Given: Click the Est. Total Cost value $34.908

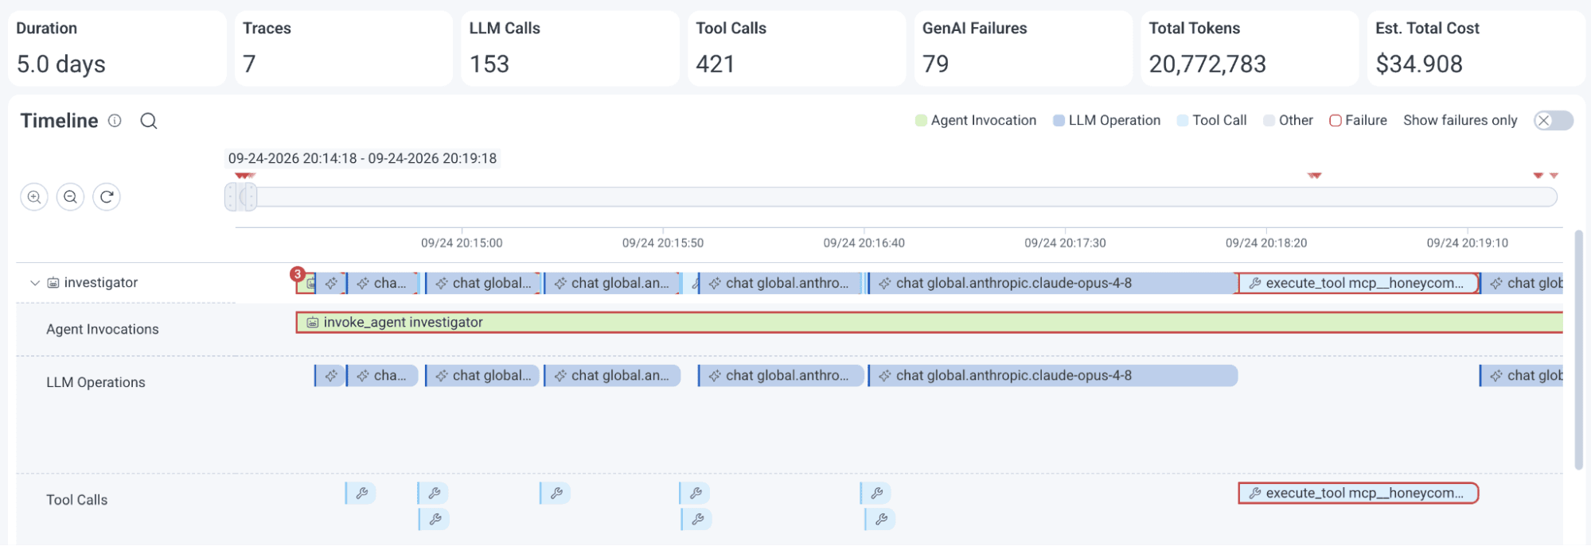Looking at the screenshot, I should (x=1419, y=64).
